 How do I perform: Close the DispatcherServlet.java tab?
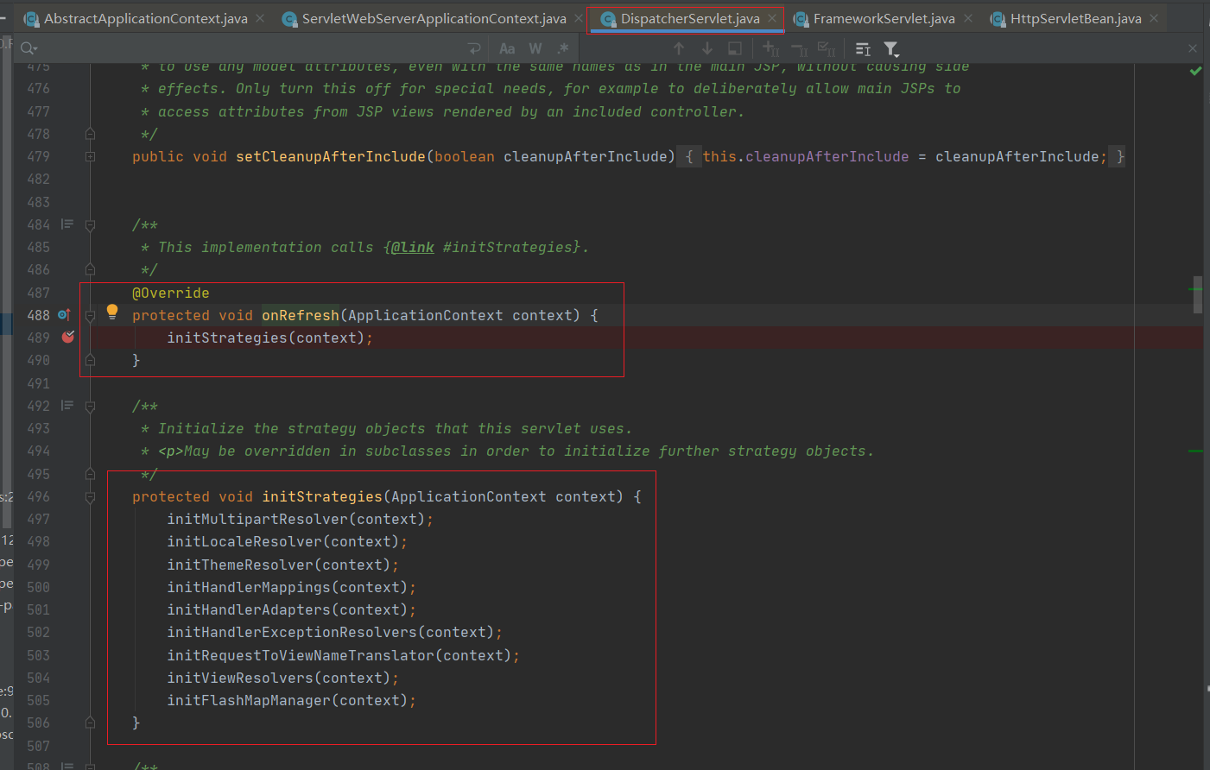(772, 18)
